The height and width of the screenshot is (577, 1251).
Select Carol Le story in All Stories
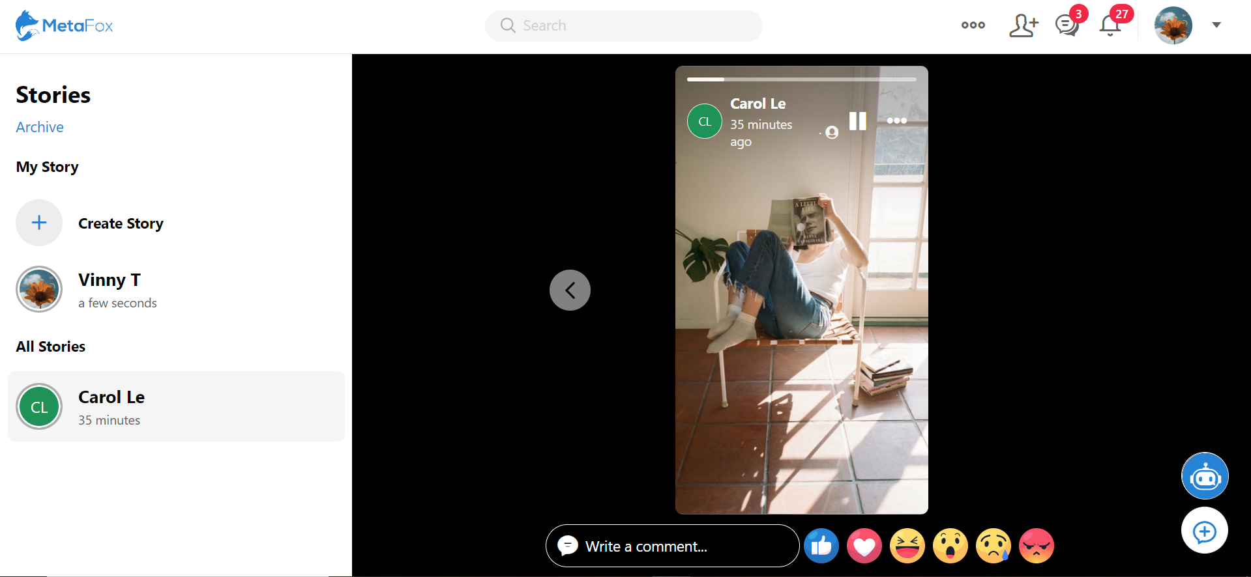click(x=176, y=406)
